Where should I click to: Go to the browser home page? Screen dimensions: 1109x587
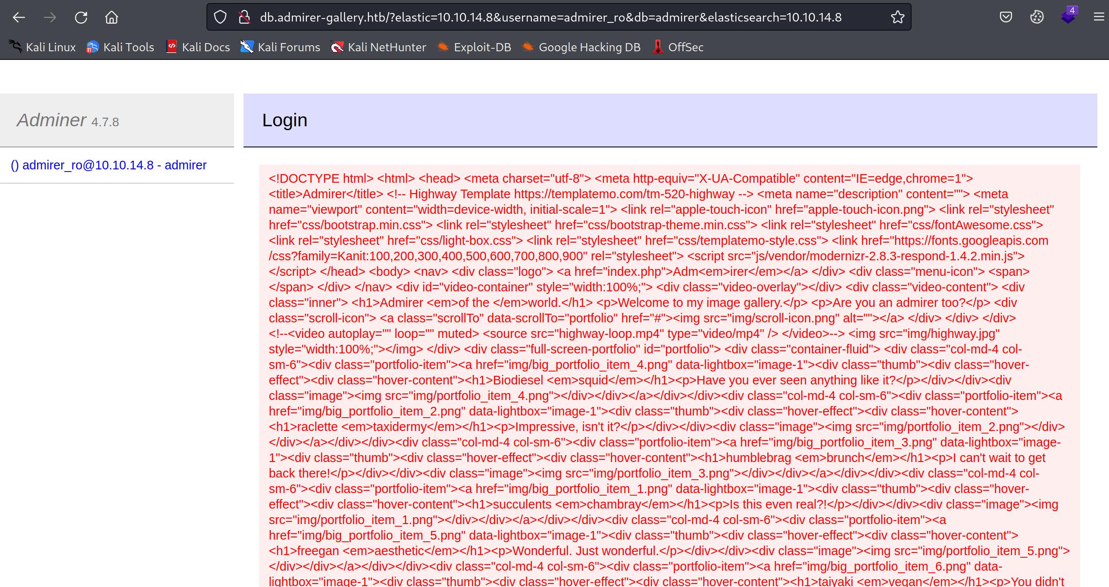112,17
